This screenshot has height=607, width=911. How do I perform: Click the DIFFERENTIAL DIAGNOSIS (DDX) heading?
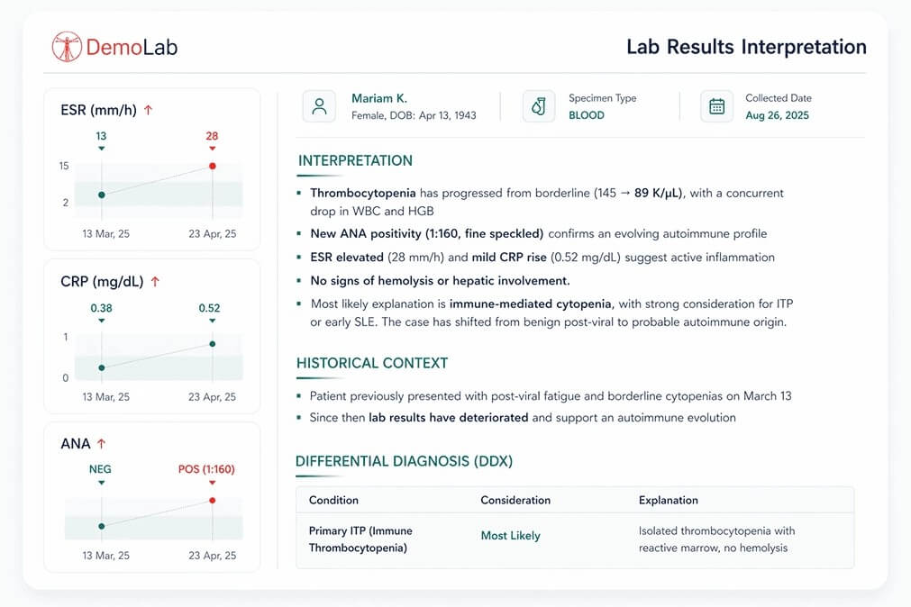tap(405, 461)
